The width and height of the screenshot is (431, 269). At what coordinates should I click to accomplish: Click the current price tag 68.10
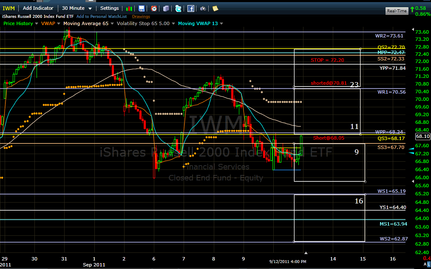pos(423,136)
